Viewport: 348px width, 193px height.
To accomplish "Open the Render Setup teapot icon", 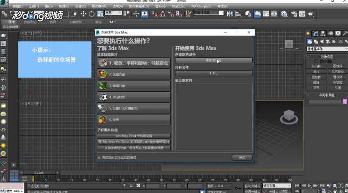I will point(294,14).
